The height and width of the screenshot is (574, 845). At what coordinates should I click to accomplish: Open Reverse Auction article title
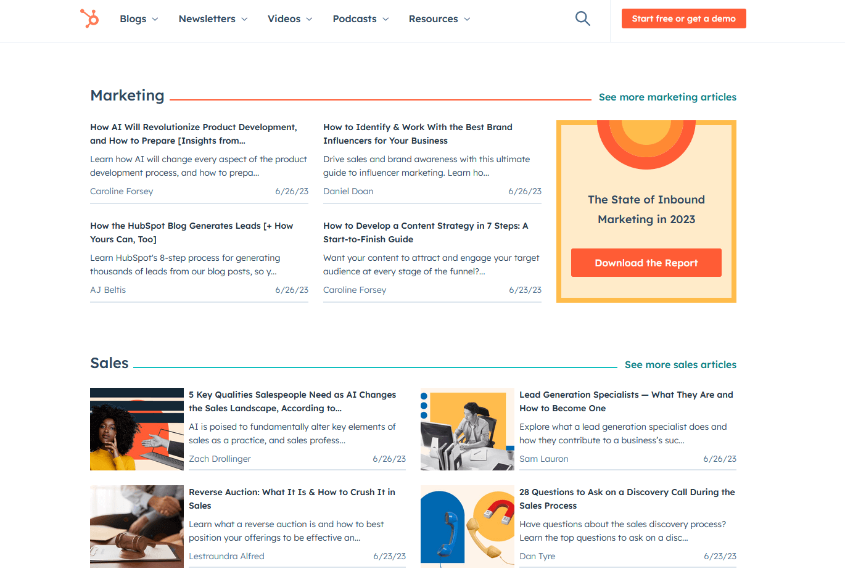pos(292,499)
